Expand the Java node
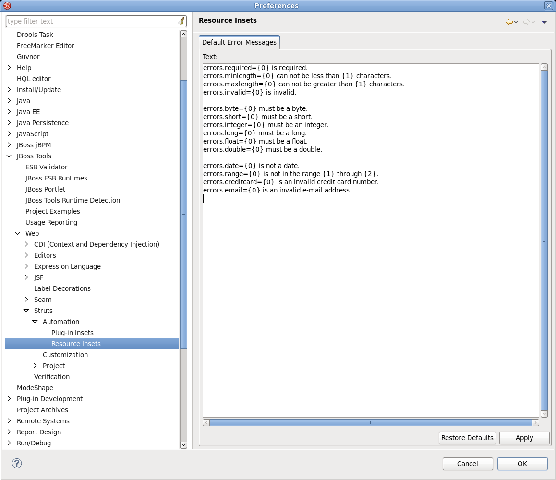Image resolution: width=556 pixels, height=480 pixels. click(x=9, y=101)
